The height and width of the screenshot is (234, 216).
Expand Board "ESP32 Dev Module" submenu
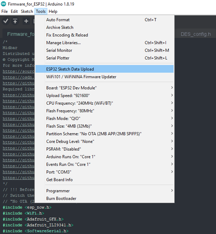(104, 88)
